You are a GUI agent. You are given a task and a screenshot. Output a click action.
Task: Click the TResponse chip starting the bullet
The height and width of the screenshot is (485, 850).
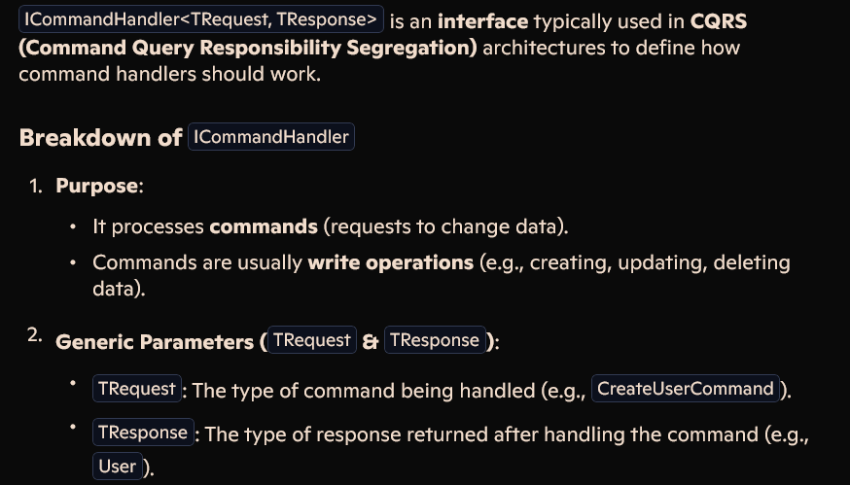click(x=143, y=433)
